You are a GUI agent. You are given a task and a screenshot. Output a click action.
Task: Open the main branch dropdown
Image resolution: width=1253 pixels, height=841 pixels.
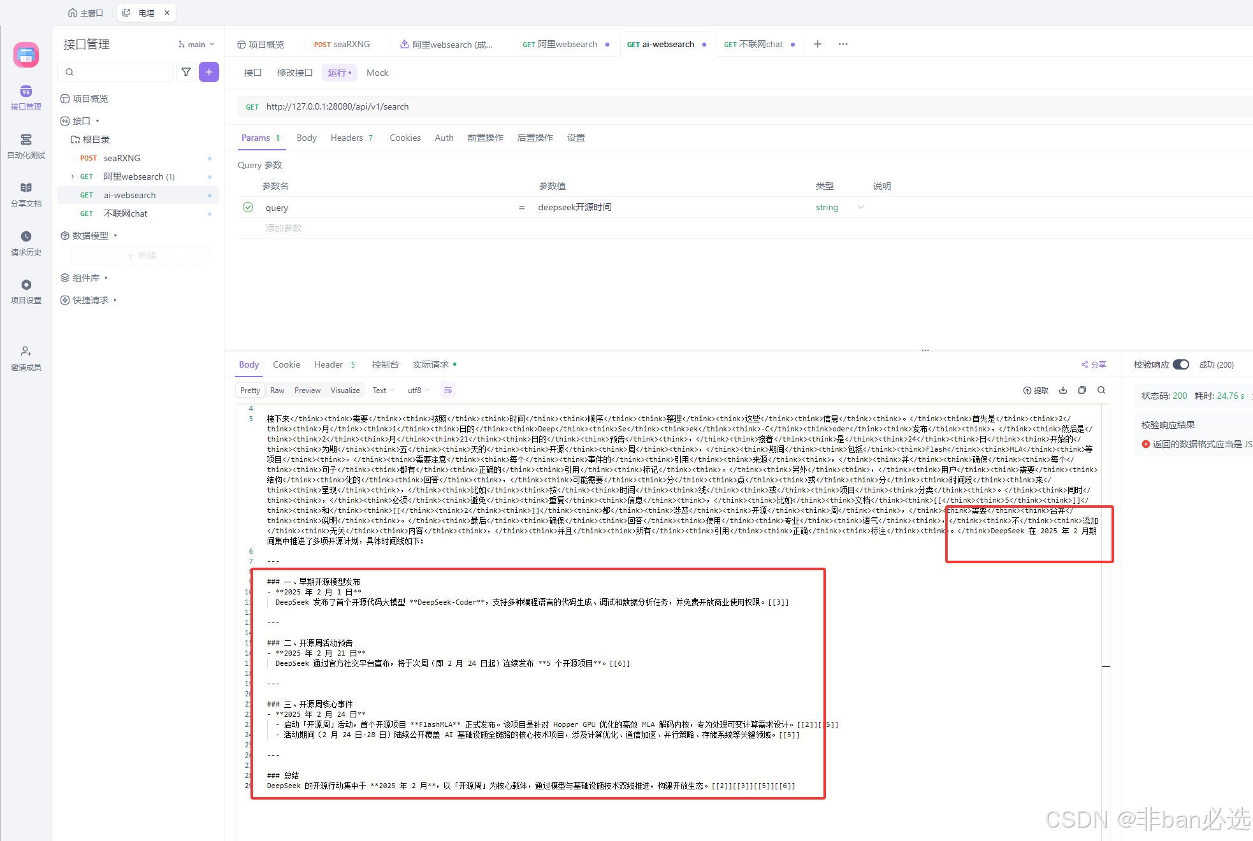[196, 44]
